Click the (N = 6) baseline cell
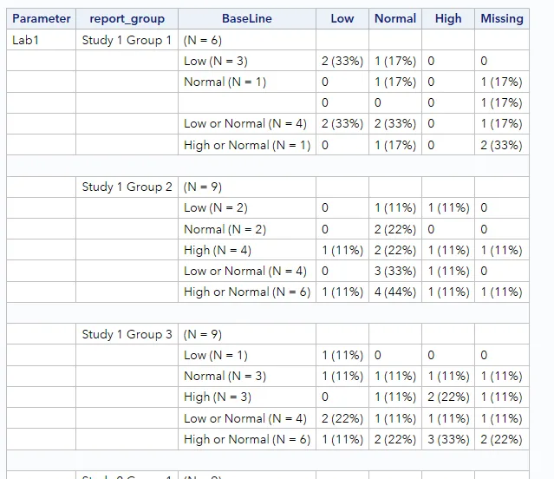 click(x=247, y=40)
